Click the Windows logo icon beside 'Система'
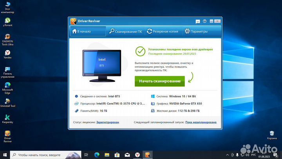Viewport: 282px width, 159px height. (153, 96)
